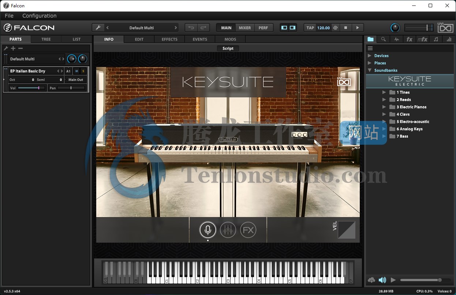Click the UVI logo in the top right

point(445,27)
